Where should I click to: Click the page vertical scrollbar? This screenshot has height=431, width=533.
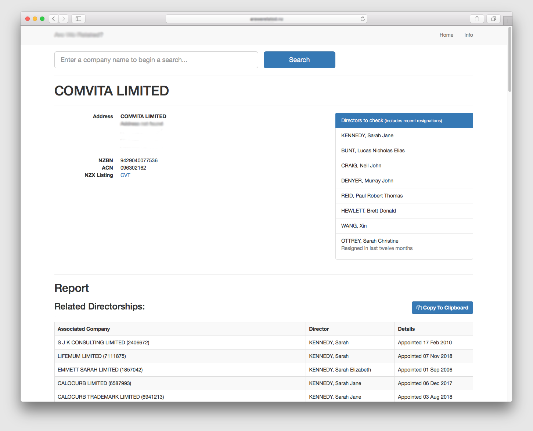509,59
